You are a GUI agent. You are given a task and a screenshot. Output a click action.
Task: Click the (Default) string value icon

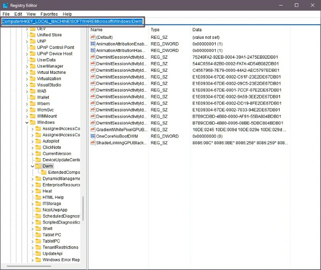pos(93,37)
